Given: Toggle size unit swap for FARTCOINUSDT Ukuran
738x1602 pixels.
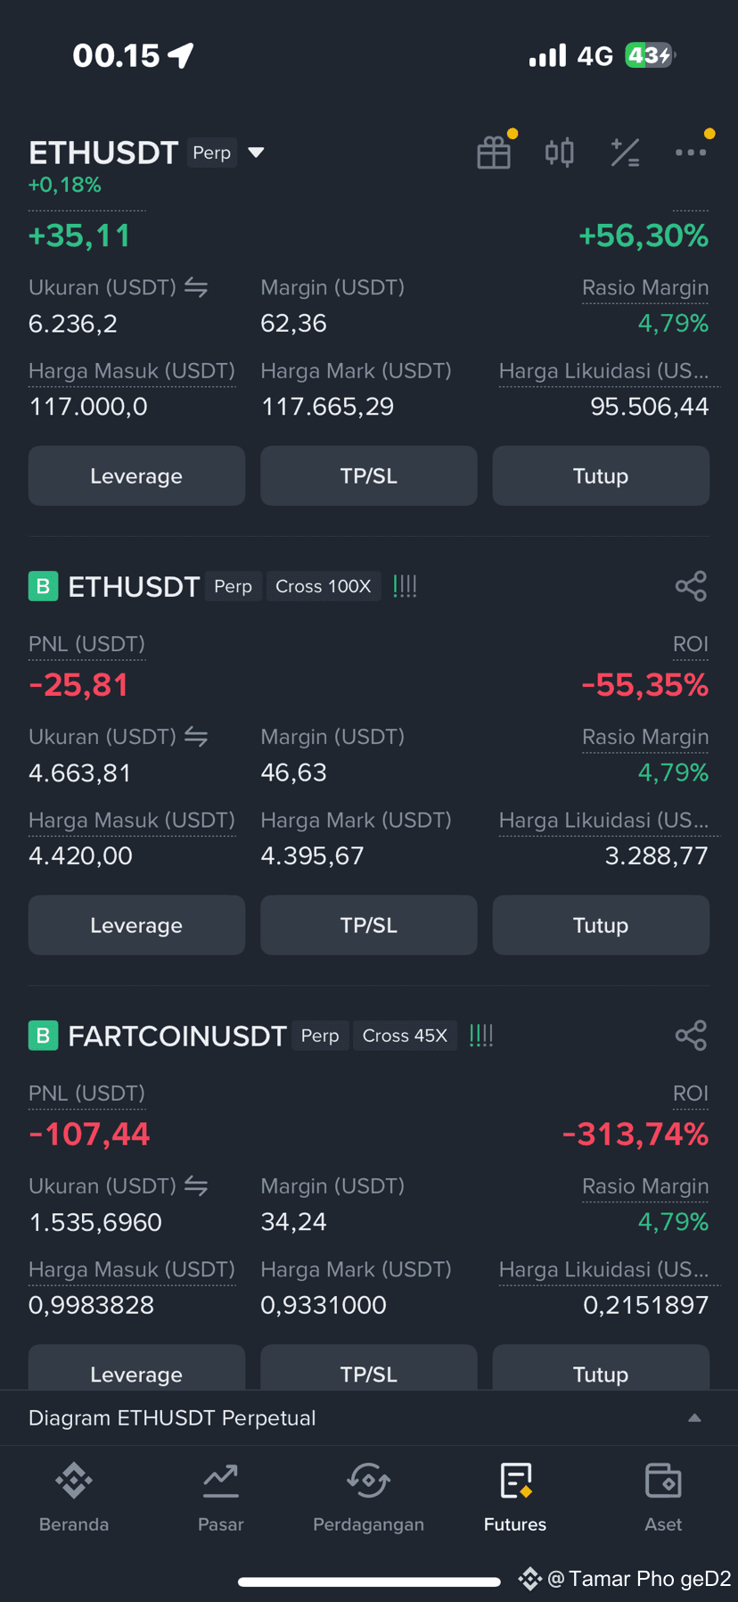Looking at the screenshot, I should (196, 1186).
